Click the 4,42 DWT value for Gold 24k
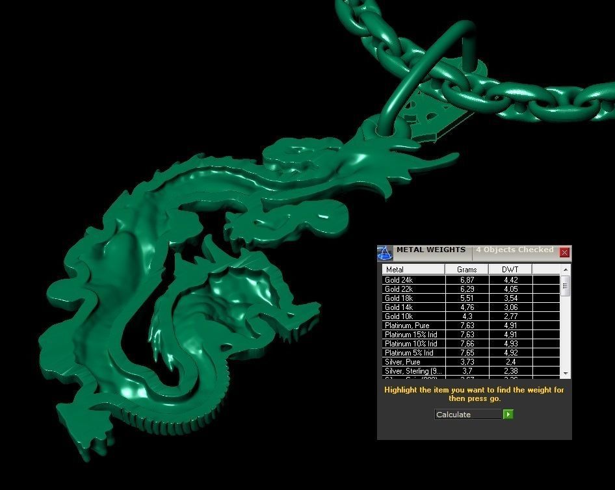Screen dimensions: 615x490 coord(511,280)
